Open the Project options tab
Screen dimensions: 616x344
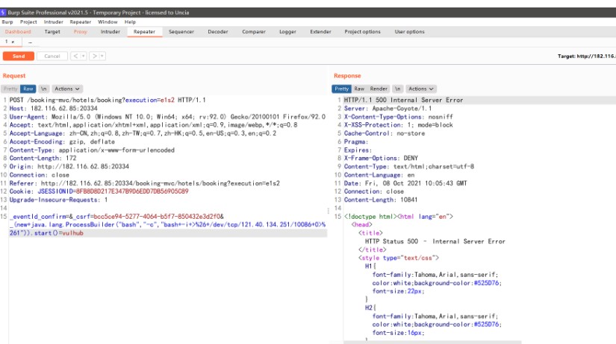click(363, 32)
